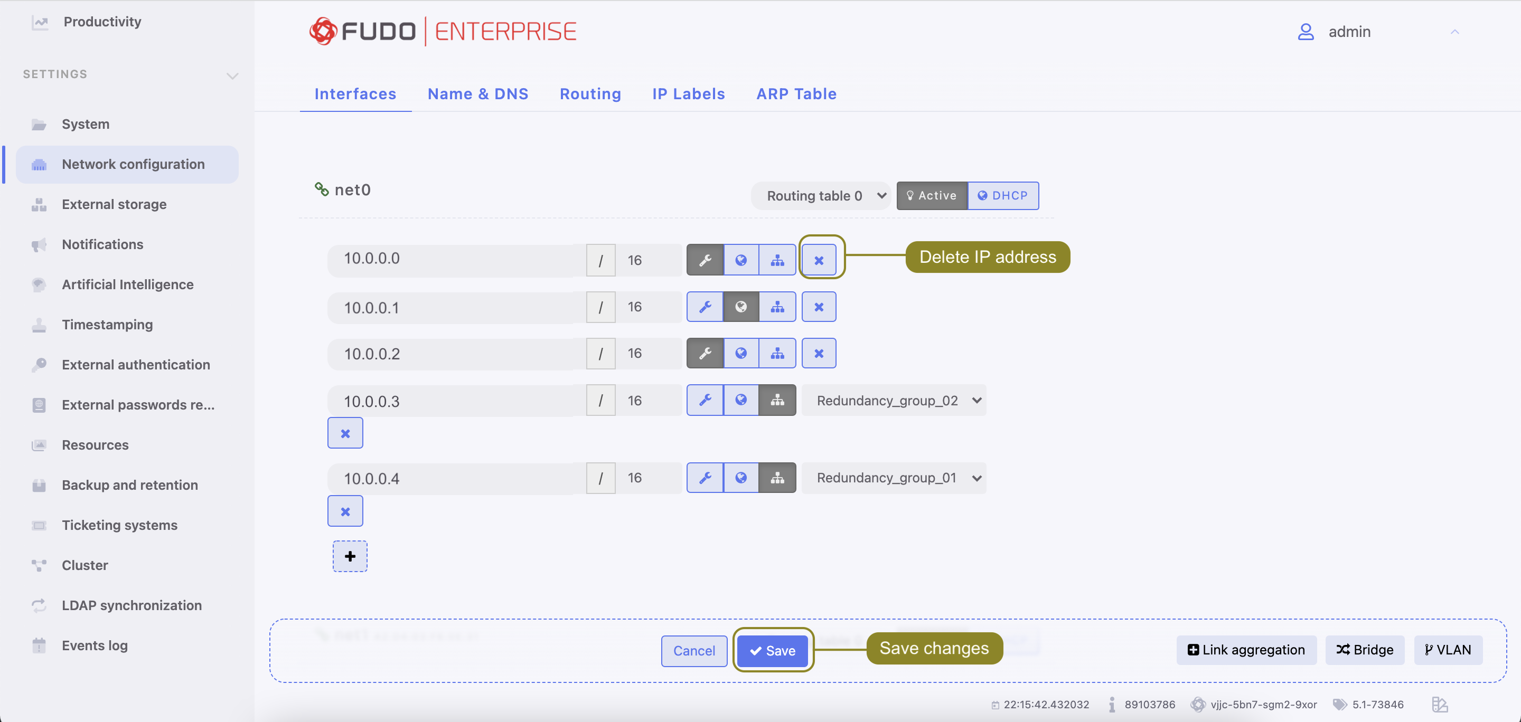
Task: Toggle management wrench for 10.0.0.2
Action: (705, 353)
